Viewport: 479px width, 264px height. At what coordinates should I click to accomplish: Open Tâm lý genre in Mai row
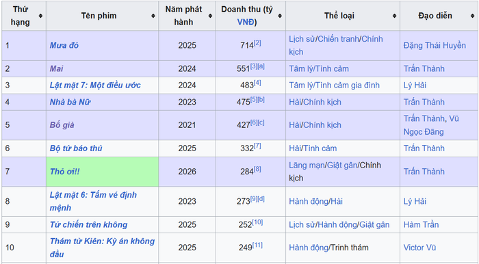[300, 68]
